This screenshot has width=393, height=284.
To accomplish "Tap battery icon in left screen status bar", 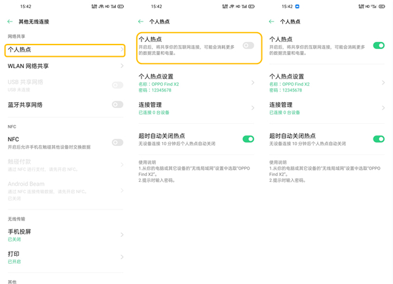I will tap(121, 7).
